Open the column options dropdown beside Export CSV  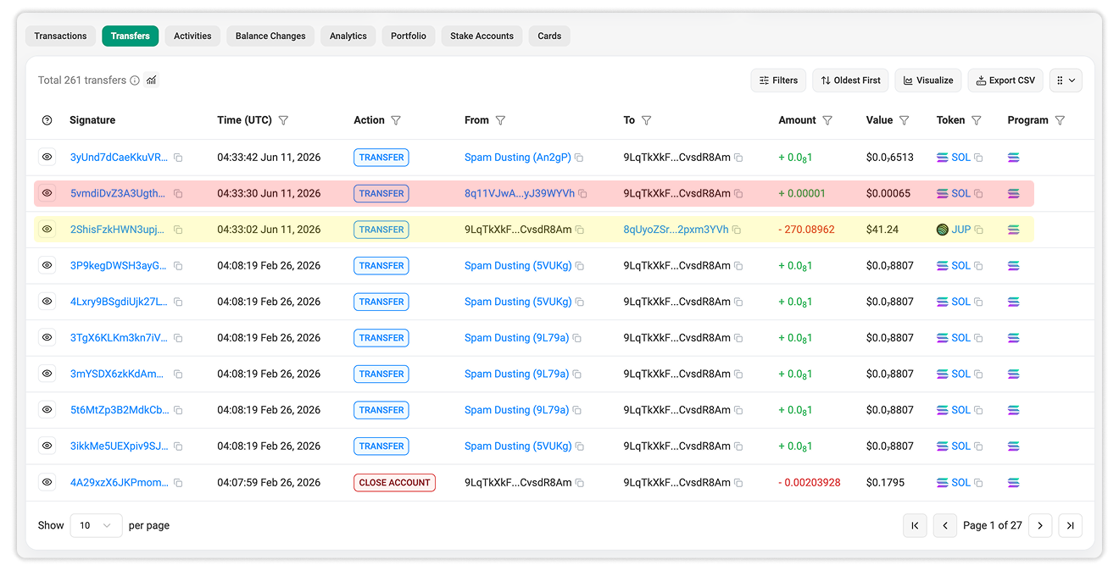coord(1066,80)
